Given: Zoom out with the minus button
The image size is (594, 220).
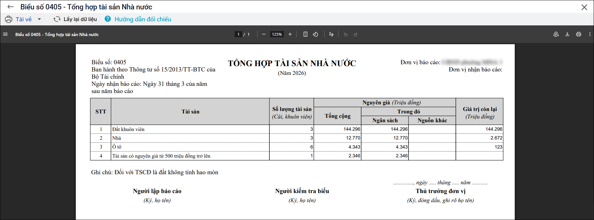Looking at the screenshot, I should (x=264, y=34).
